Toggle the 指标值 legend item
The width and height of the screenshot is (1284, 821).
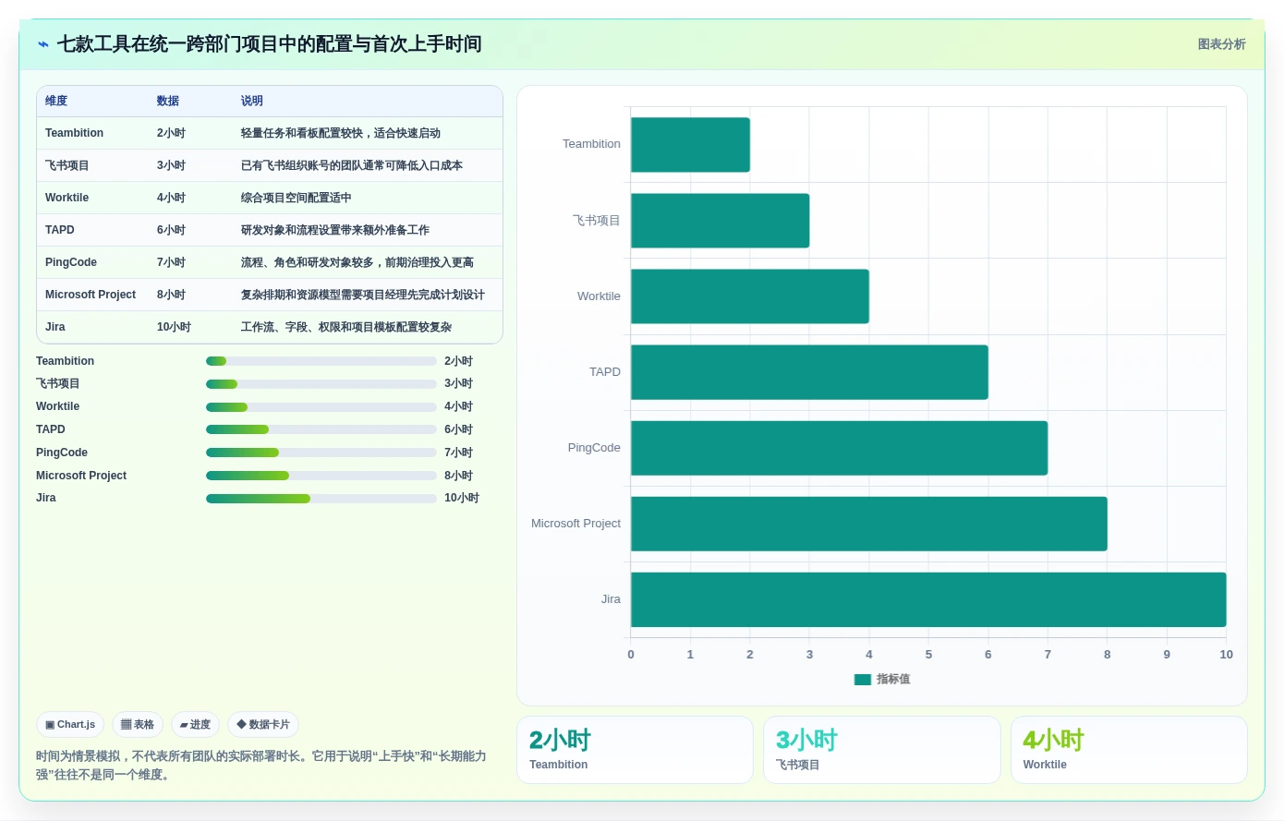tap(882, 679)
